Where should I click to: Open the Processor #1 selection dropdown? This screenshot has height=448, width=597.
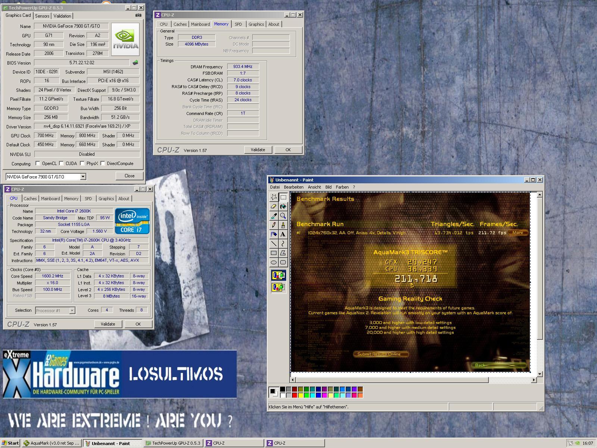coord(72,311)
